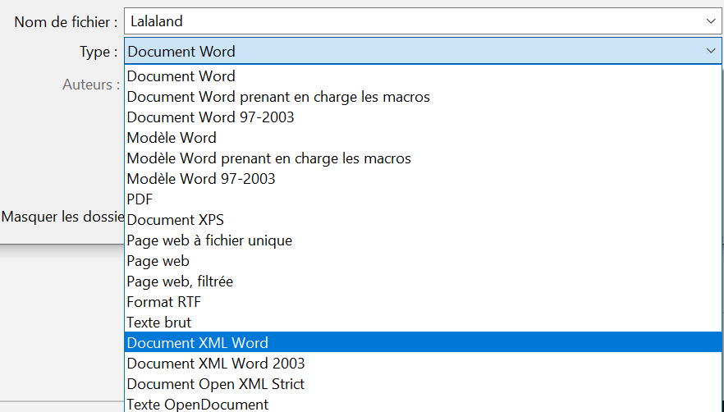Pick 'Document Word 97-2003' format
This screenshot has height=412, width=724.
pyautogui.click(x=423, y=117)
